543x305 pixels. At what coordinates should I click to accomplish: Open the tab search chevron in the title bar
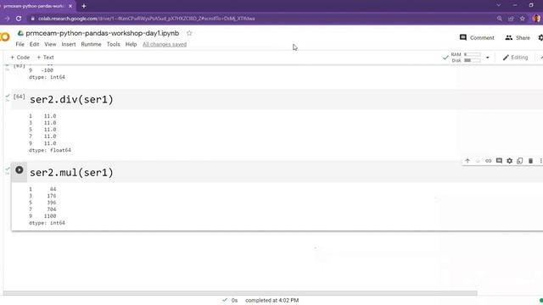click(x=498, y=5)
